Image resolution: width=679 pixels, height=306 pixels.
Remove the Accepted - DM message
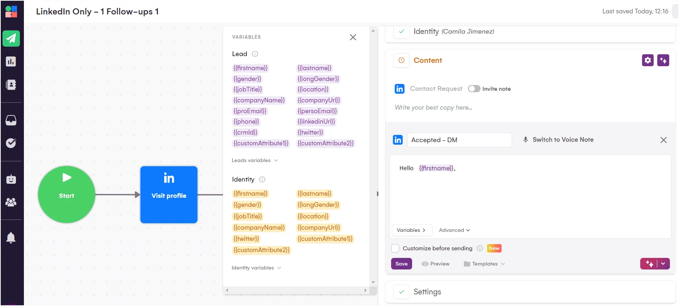coord(663,140)
